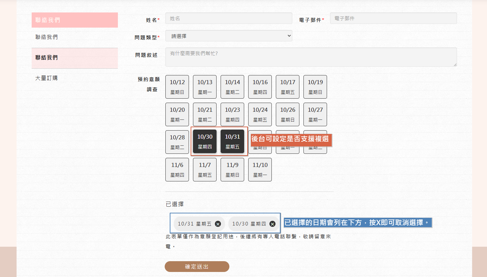Click the 姓名 input field

(229, 19)
